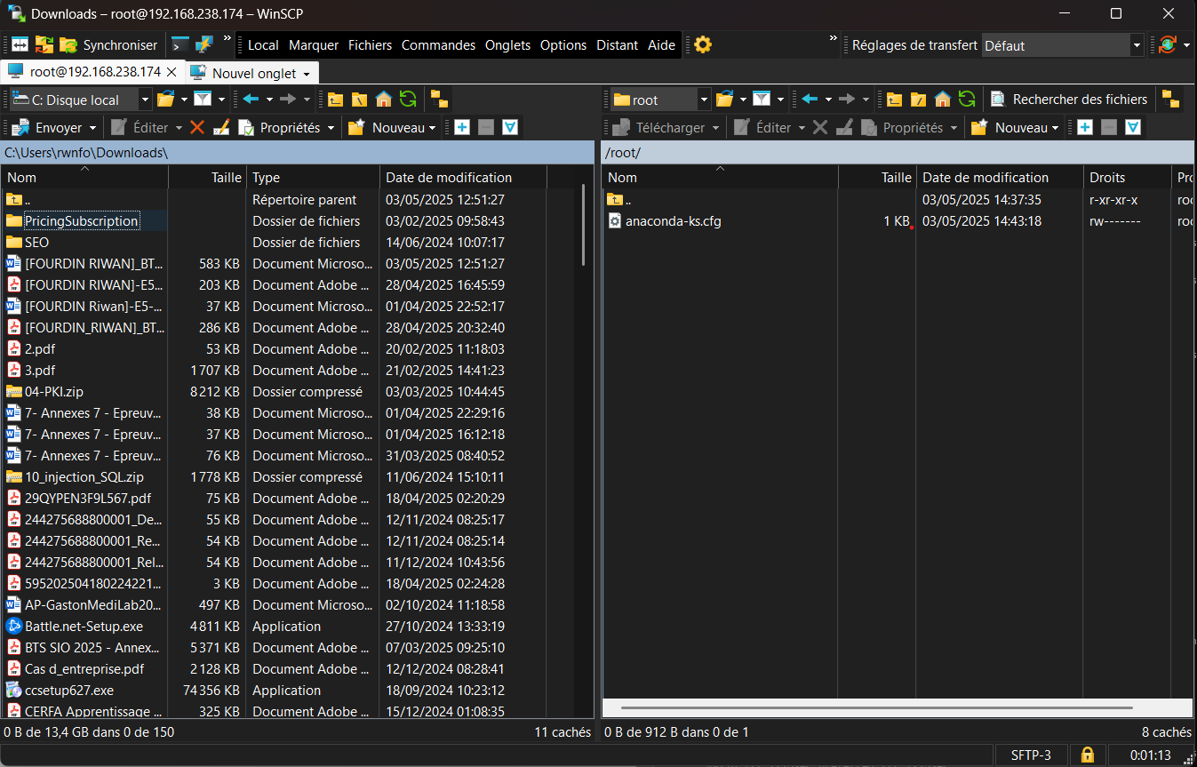Open the gear Preferences icon
The width and height of the screenshot is (1197, 767).
pos(703,44)
